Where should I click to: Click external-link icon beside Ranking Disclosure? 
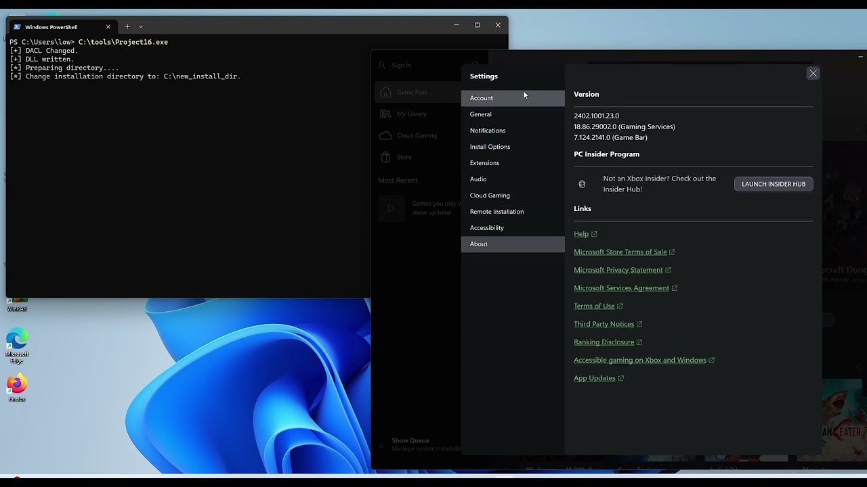(x=639, y=342)
